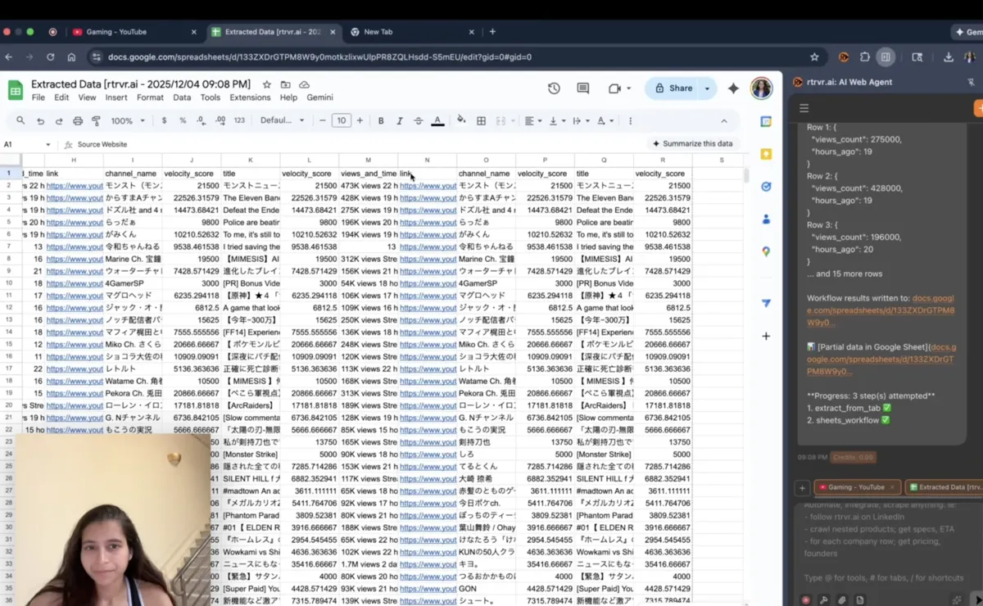Open the Format menu

150,97
